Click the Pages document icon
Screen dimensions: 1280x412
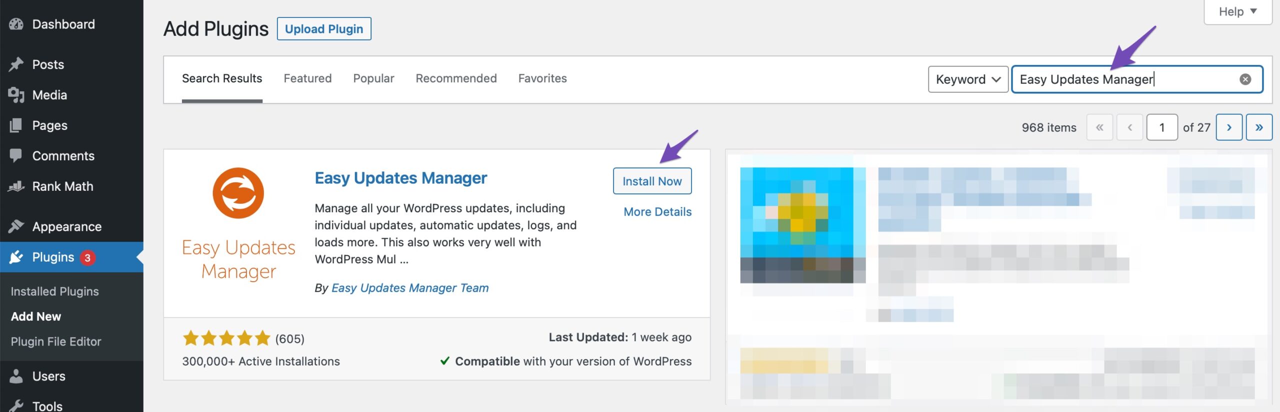[x=16, y=125]
